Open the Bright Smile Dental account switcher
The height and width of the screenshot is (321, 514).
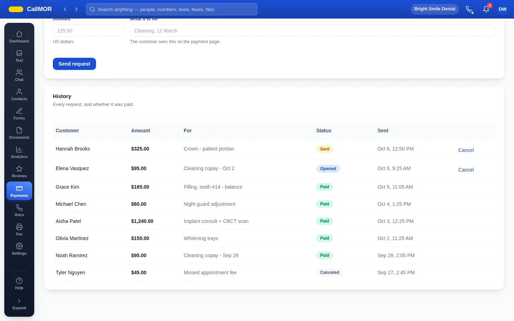coord(435,9)
